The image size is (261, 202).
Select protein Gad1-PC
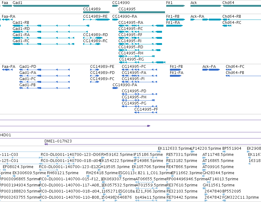coord(44,82)
